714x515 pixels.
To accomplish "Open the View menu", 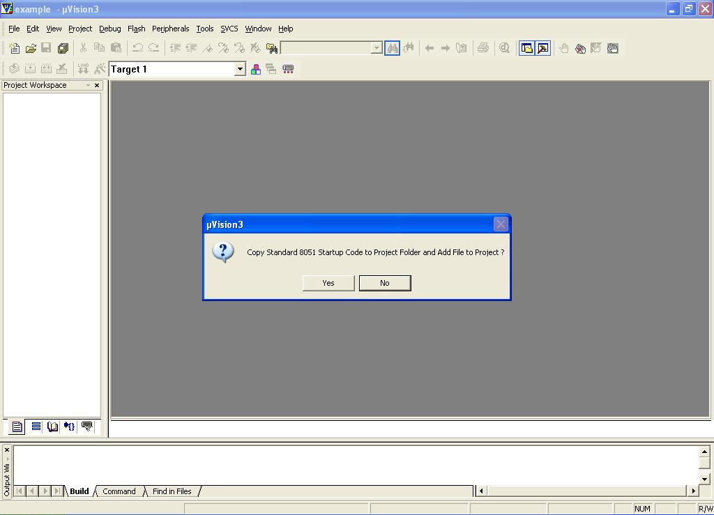I will pos(54,29).
